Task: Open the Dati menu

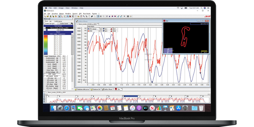Action: (x=49, y=14)
